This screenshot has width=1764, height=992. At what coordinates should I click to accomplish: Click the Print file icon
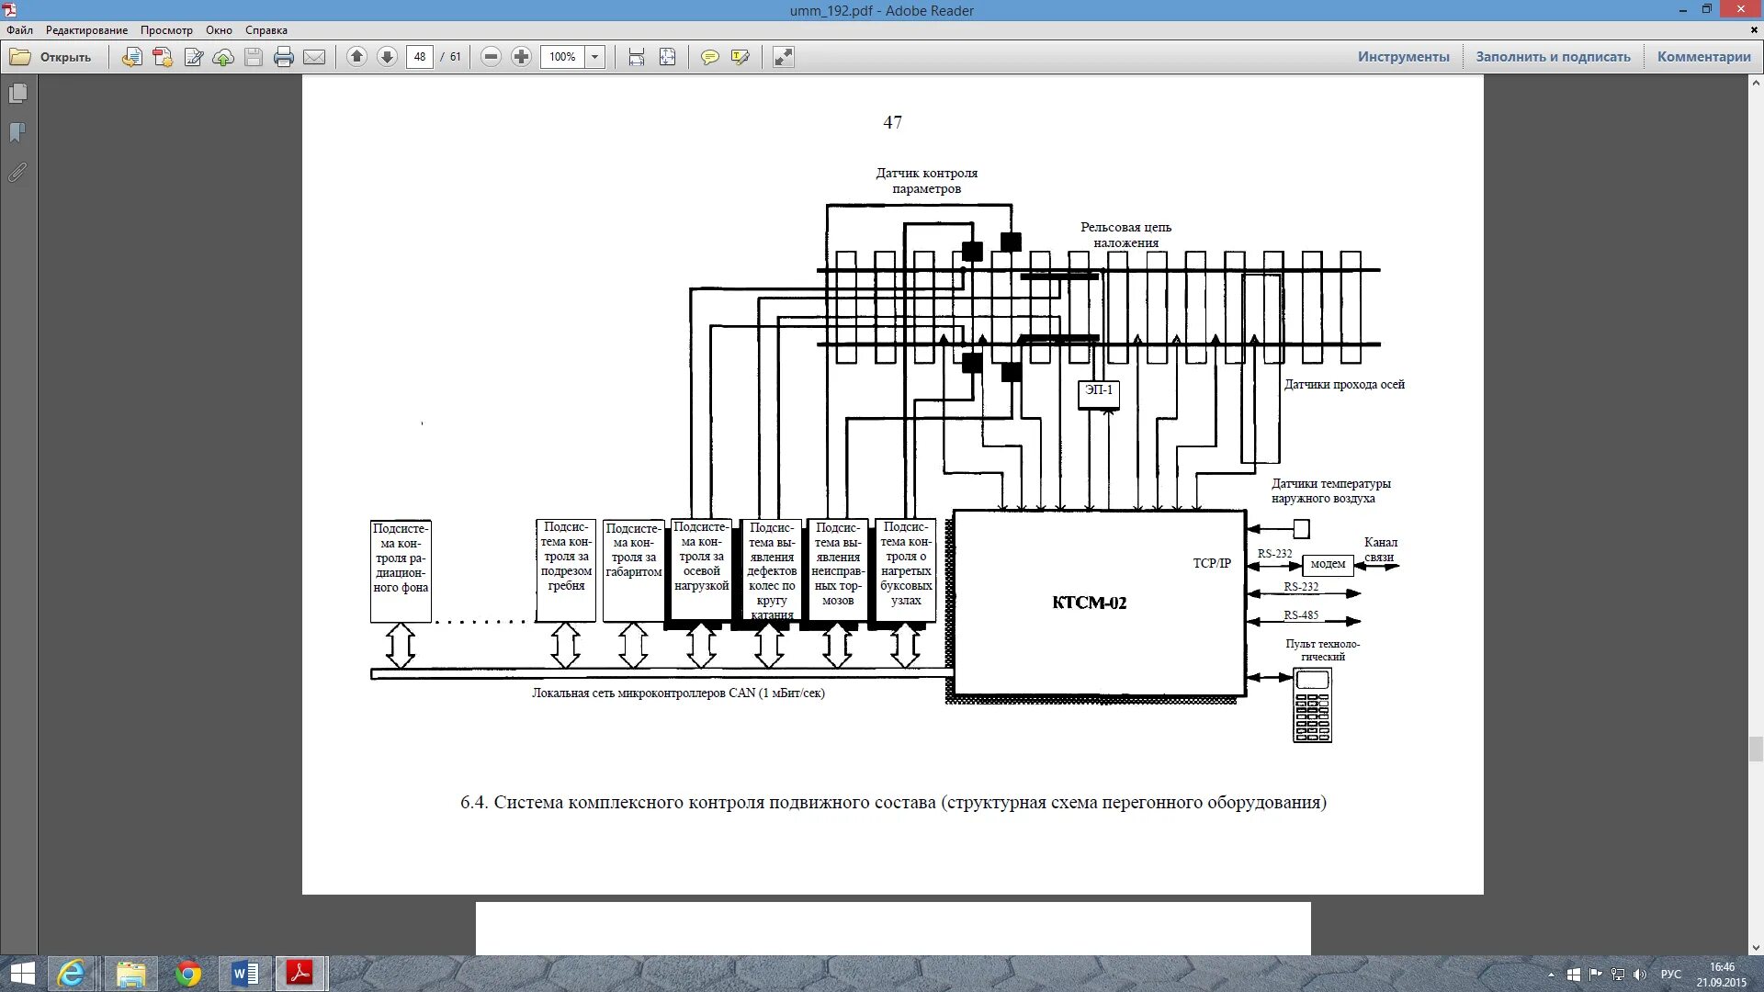(x=284, y=57)
